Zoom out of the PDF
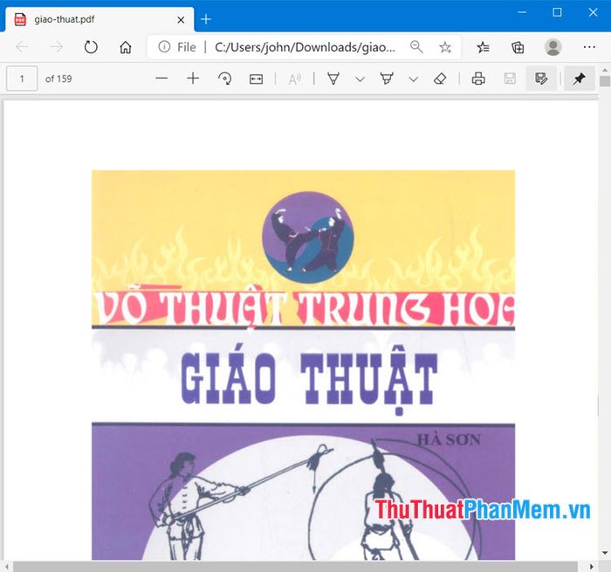 [x=161, y=79]
